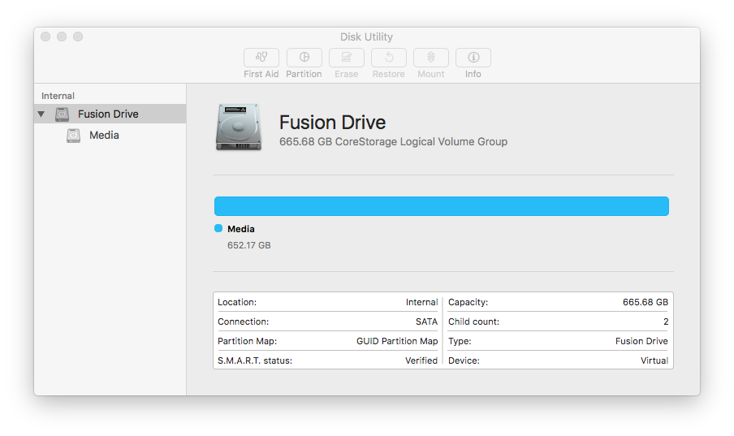Viewport: 734px width, 436px height.
Task: Click the Erase toolbar icon
Action: pos(347,58)
